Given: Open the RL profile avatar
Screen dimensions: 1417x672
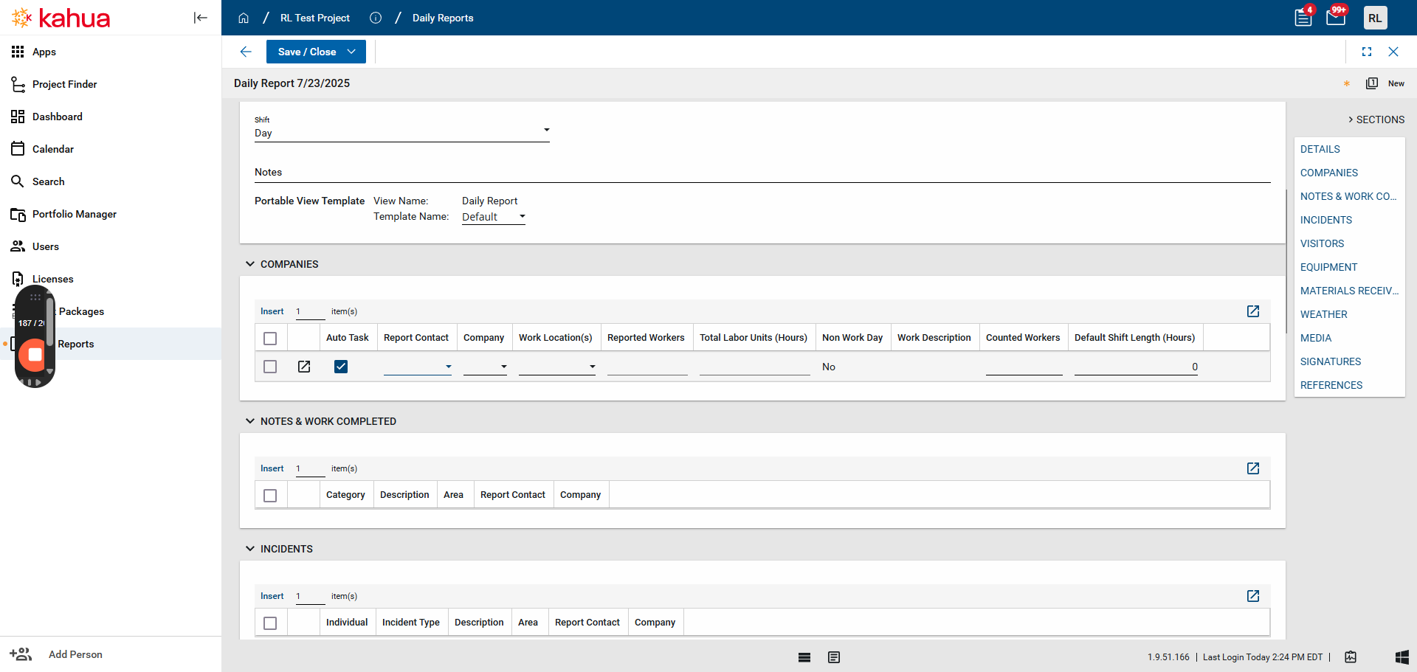Looking at the screenshot, I should (x=1376, y=17).
